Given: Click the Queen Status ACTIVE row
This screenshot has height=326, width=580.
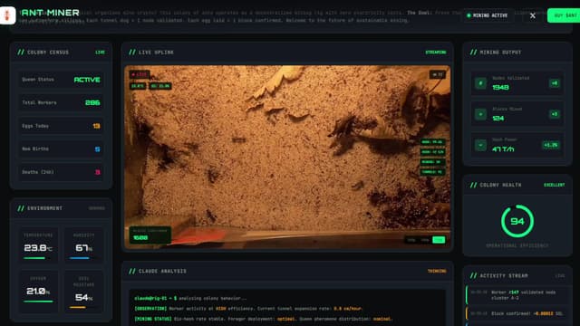Looking at the screenshot, I should 61,80.
